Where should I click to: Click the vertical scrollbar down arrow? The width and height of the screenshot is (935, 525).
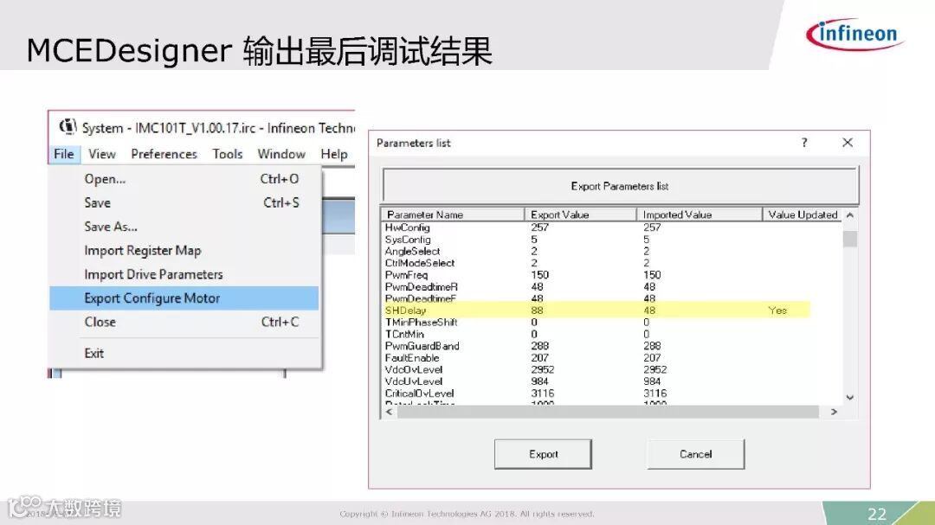[x=850, y=398]
